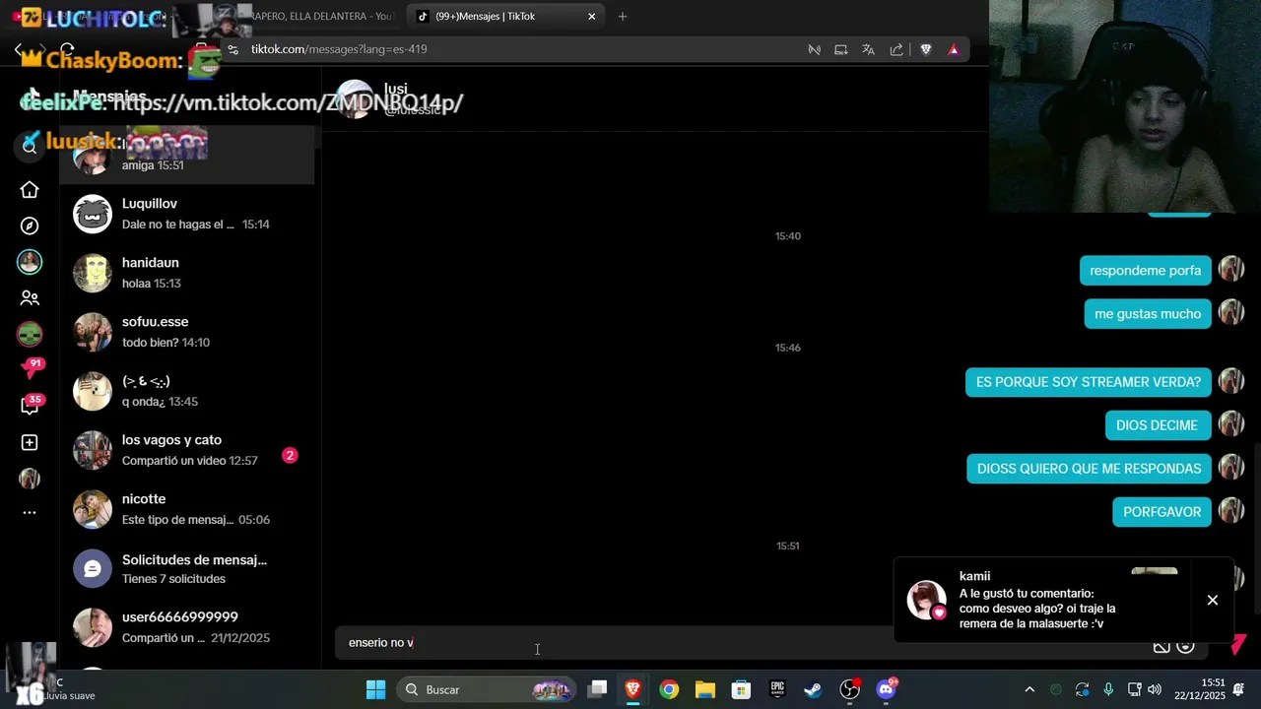Open Epic Games Launcher from taskbar
Screen dimensions: 1261x709
coord(777,689)
